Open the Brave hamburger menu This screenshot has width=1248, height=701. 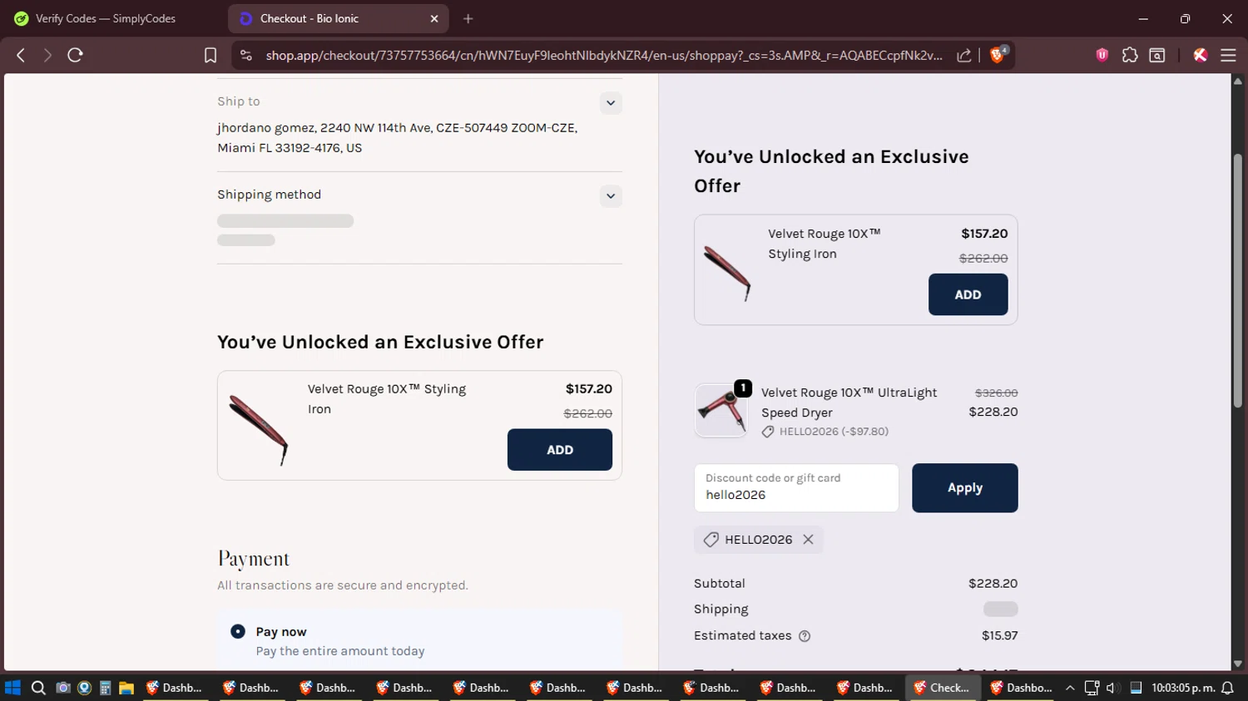(x=1228, y=55)
